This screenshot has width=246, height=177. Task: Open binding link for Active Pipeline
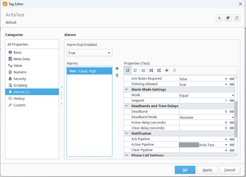coord(232,145)
